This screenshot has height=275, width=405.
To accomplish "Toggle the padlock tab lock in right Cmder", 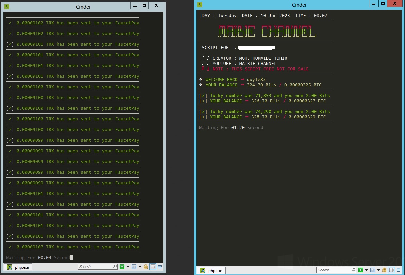I will (384, 270).
